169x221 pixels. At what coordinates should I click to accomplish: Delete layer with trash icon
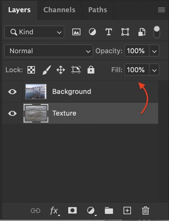pos(145,211)
